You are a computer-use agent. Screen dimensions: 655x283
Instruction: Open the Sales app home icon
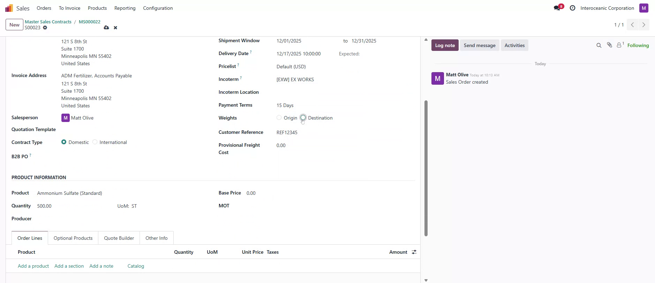pyautogui.click(x=9, y=8)
